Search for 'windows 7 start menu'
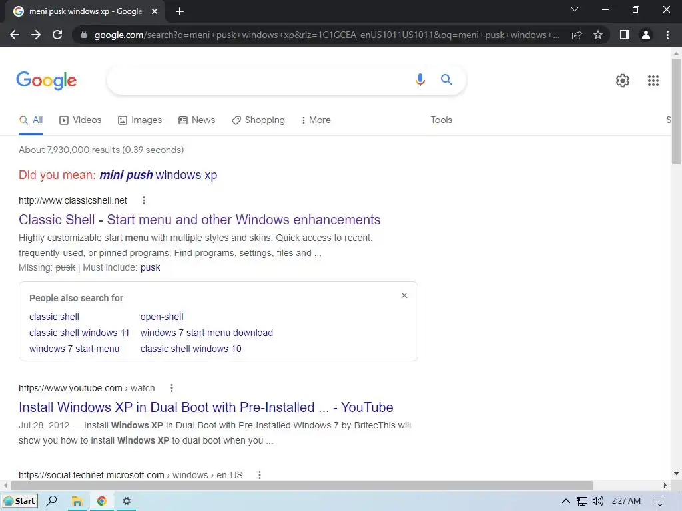The width and height of the screenshot is (682, 511). coord(74,349)
